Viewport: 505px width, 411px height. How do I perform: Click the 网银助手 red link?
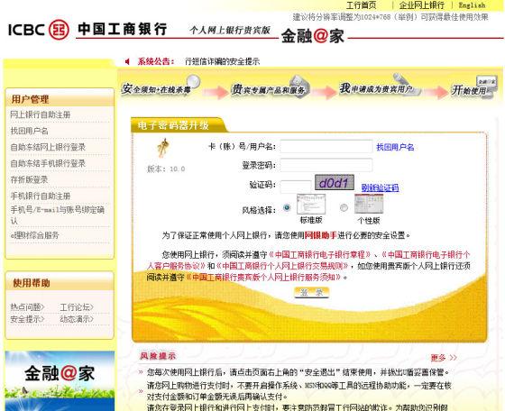[x=320, y=235]
